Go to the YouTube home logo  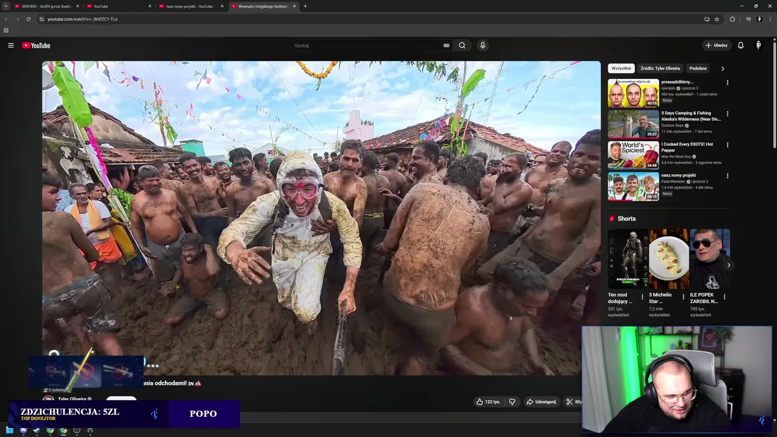pos(36,46)
